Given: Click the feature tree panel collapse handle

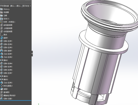Looking at the screenshot, I should 32,53.
